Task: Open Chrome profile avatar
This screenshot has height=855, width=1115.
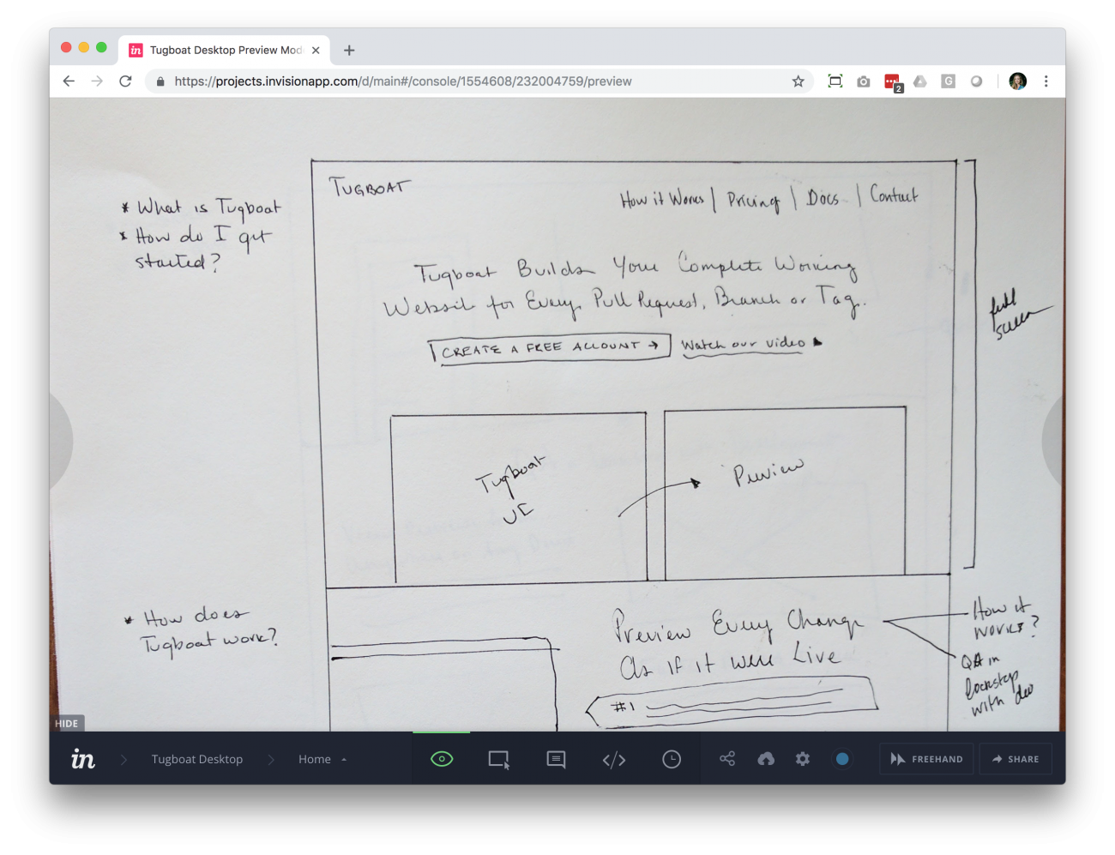Action: click(1018, 81)
